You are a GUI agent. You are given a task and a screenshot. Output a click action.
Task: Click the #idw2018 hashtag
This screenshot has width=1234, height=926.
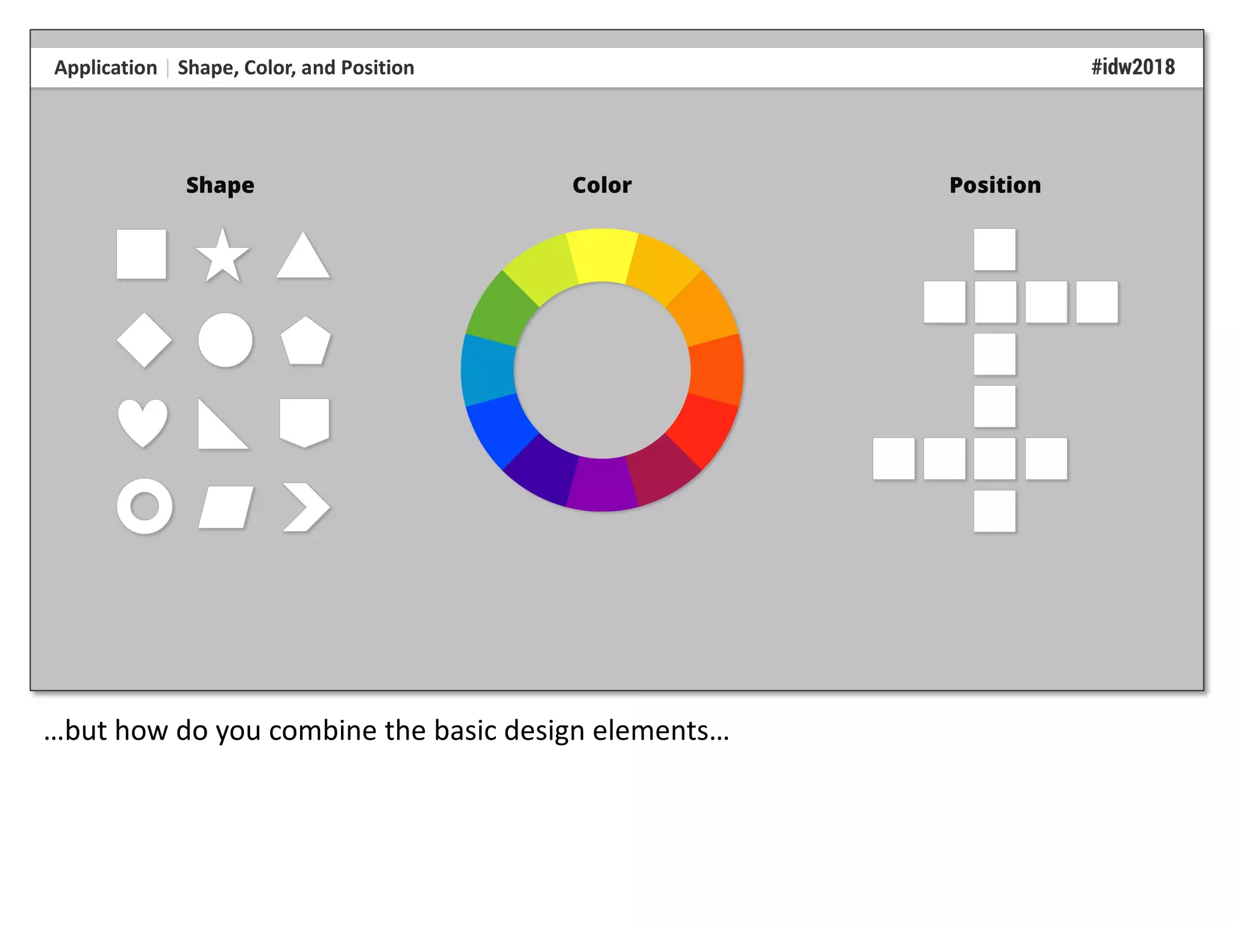1133,67
